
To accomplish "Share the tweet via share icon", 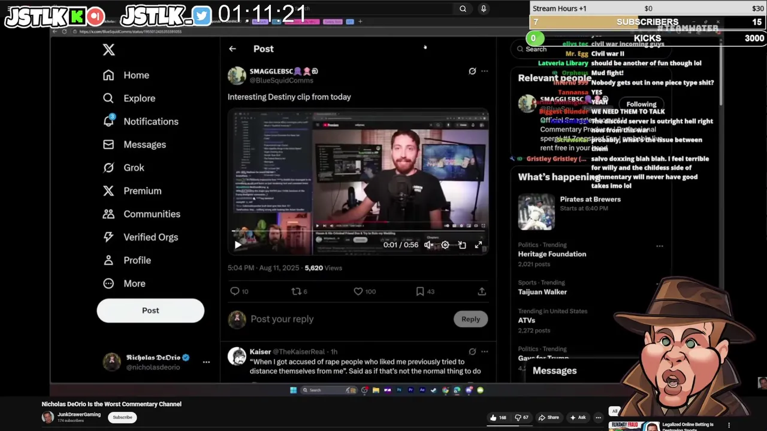I will (x=482, y=292).
